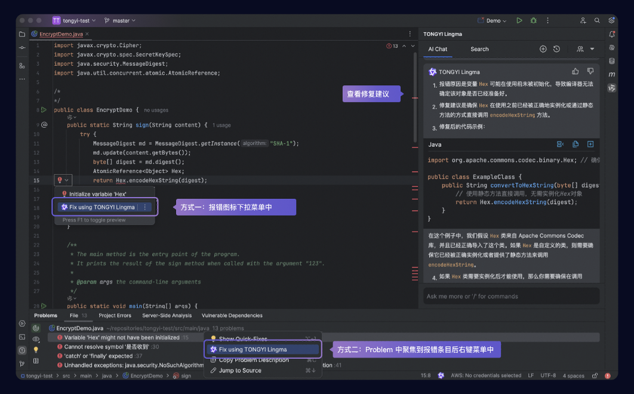This screenshot has width=634, height=394.
Task: Open the Project tool window folder icon
Action: pyautogui.click(x=22, y=35)
